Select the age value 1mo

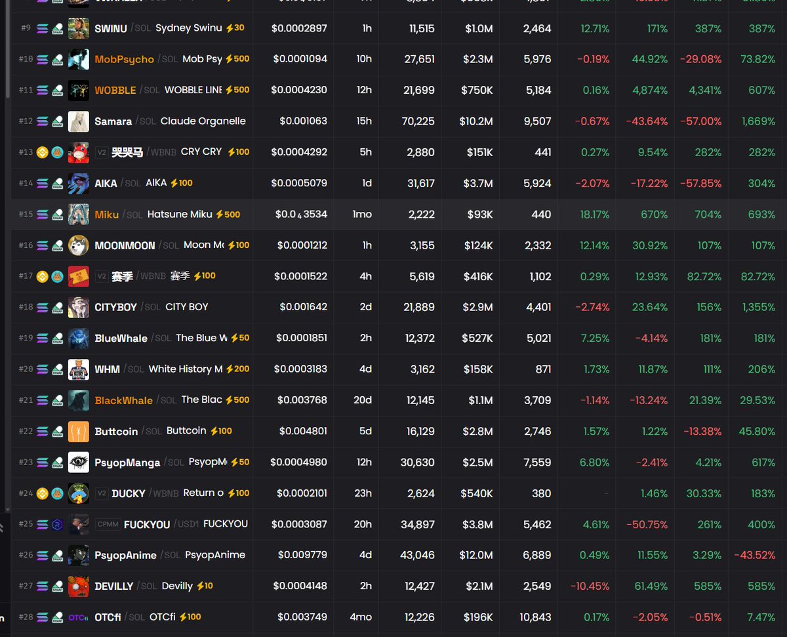[x=362, y=215]
